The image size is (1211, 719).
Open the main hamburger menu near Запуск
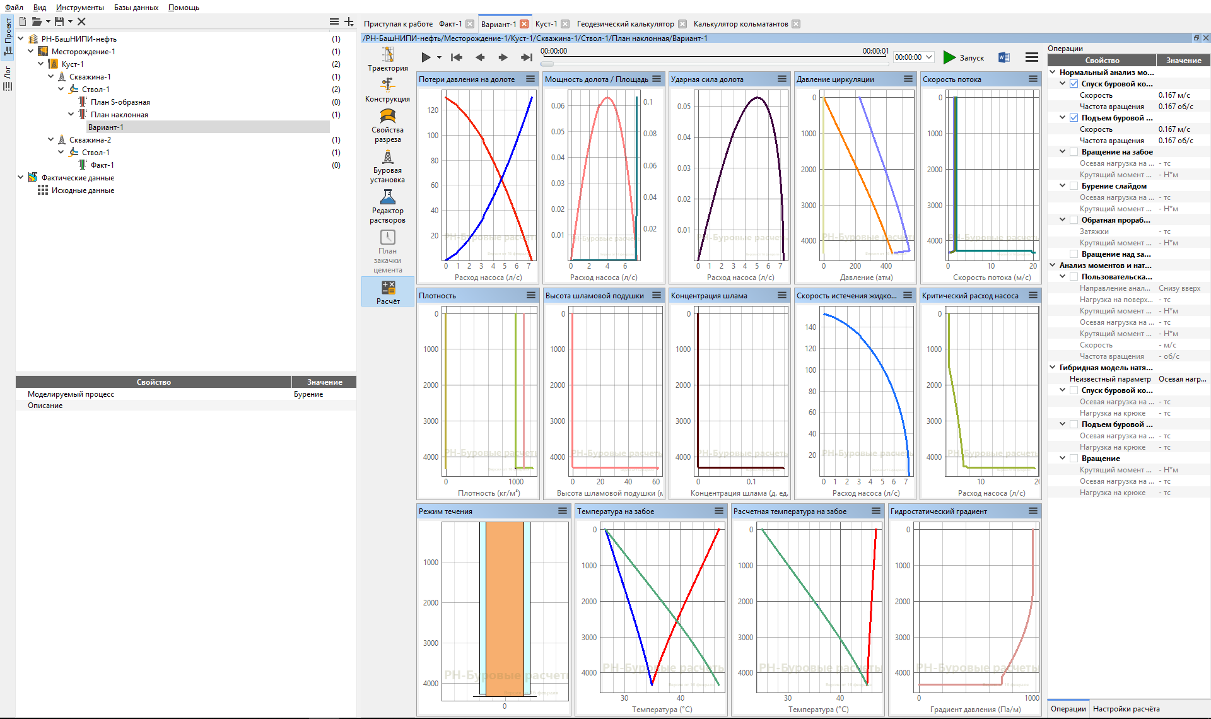(1032, 57)
